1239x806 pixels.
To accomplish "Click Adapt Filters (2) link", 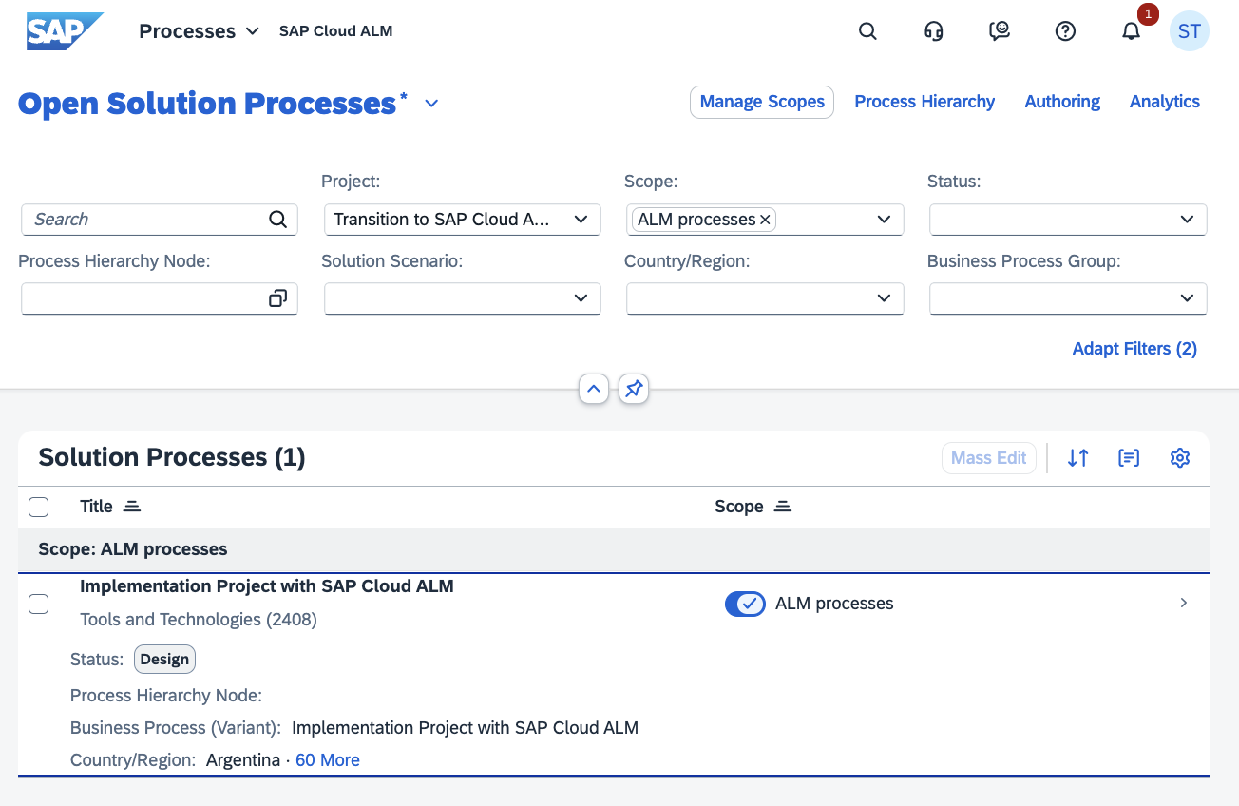I will (1134, 349).
